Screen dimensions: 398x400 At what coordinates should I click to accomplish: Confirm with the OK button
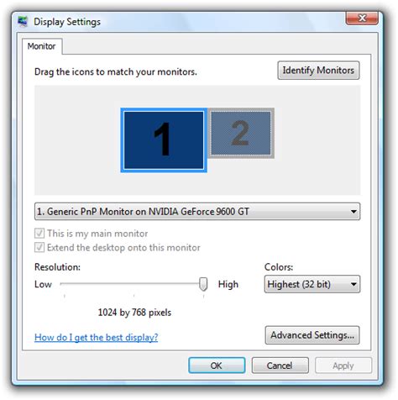point(217,366)
